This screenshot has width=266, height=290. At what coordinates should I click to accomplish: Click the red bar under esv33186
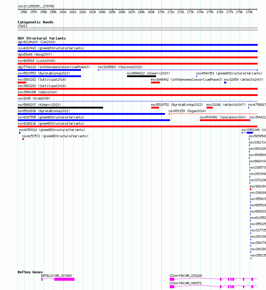(210, 108)
